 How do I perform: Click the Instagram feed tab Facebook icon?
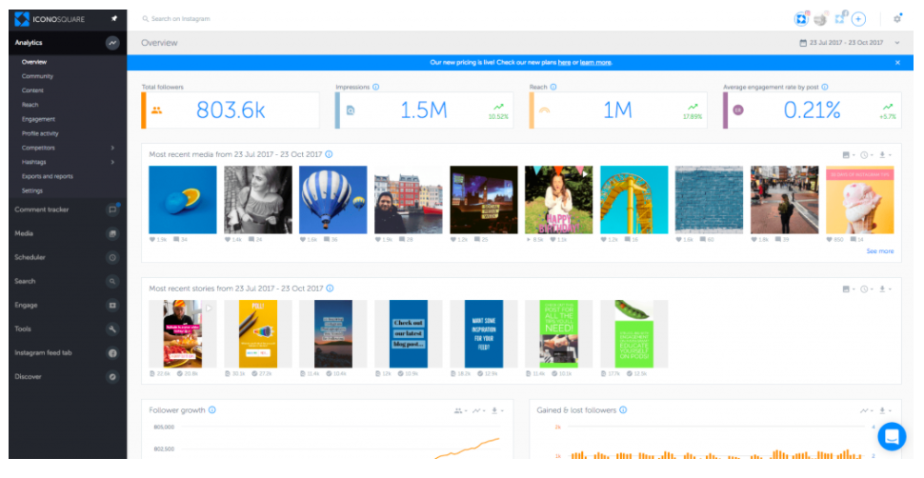pyautogui.click(x=112, y=352)
